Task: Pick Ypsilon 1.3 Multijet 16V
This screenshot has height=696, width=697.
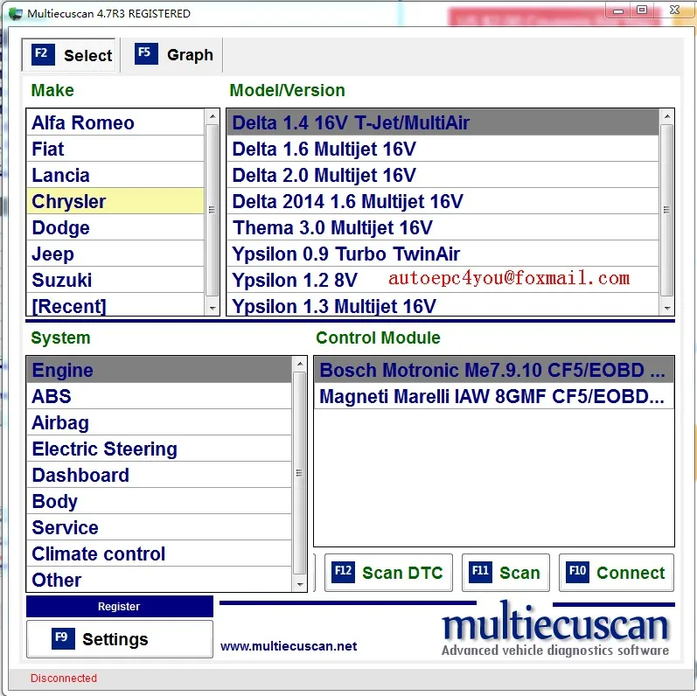Action: tap(443, 305)
